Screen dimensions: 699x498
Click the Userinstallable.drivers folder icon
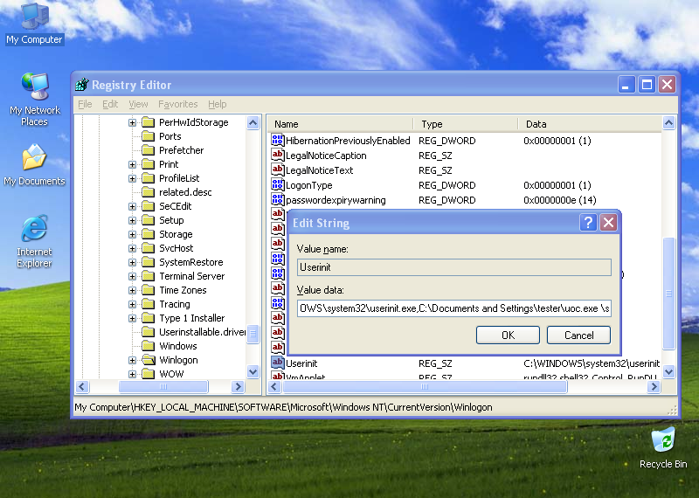(148, 332)
